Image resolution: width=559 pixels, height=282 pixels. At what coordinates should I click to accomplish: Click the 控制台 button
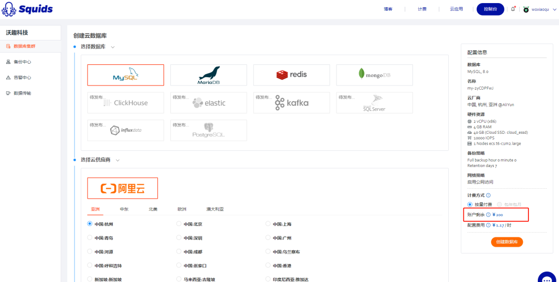click(490, 9)
